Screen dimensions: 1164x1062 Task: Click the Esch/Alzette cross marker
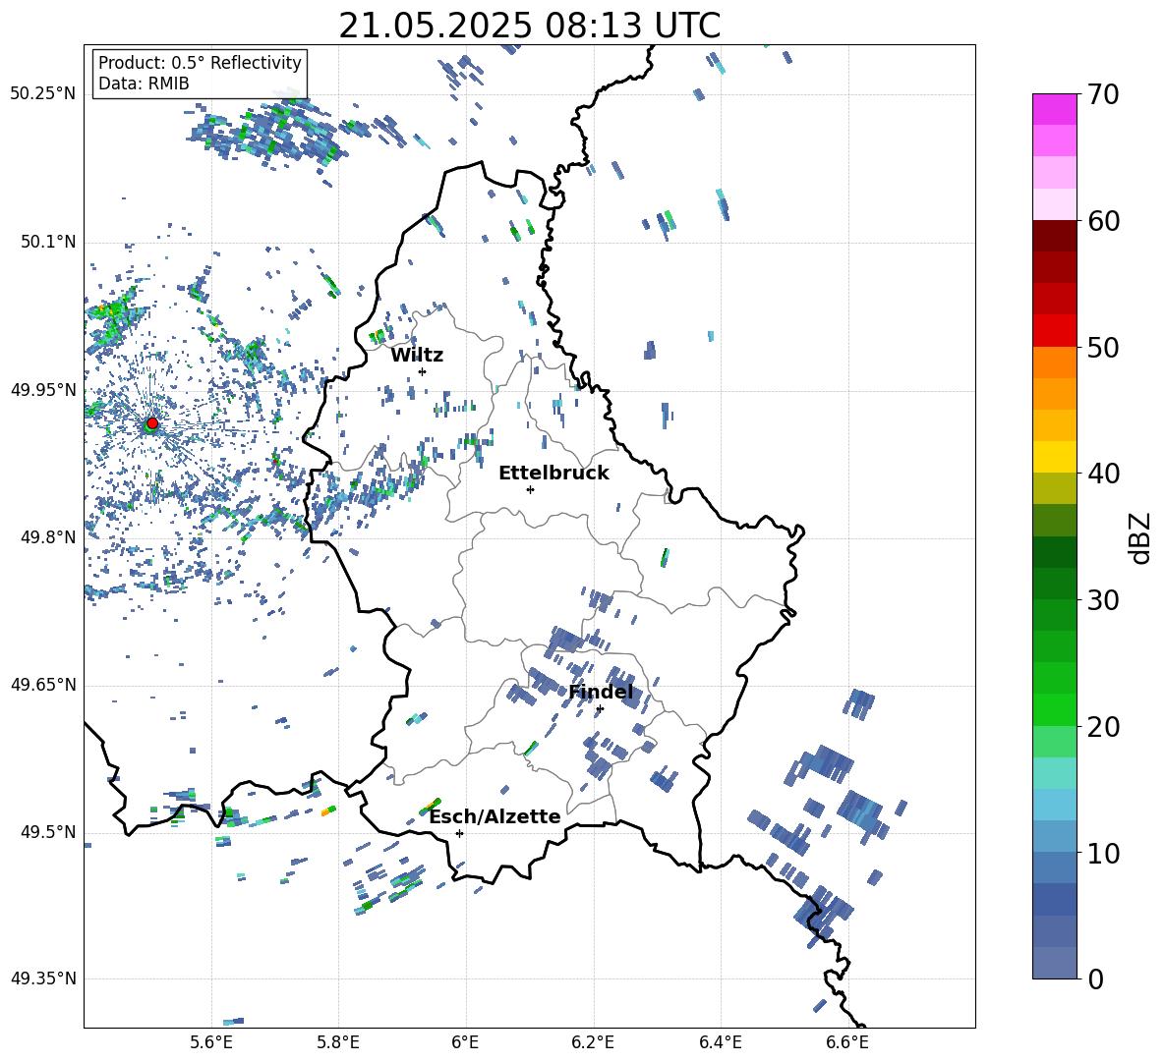coord(459,833)
